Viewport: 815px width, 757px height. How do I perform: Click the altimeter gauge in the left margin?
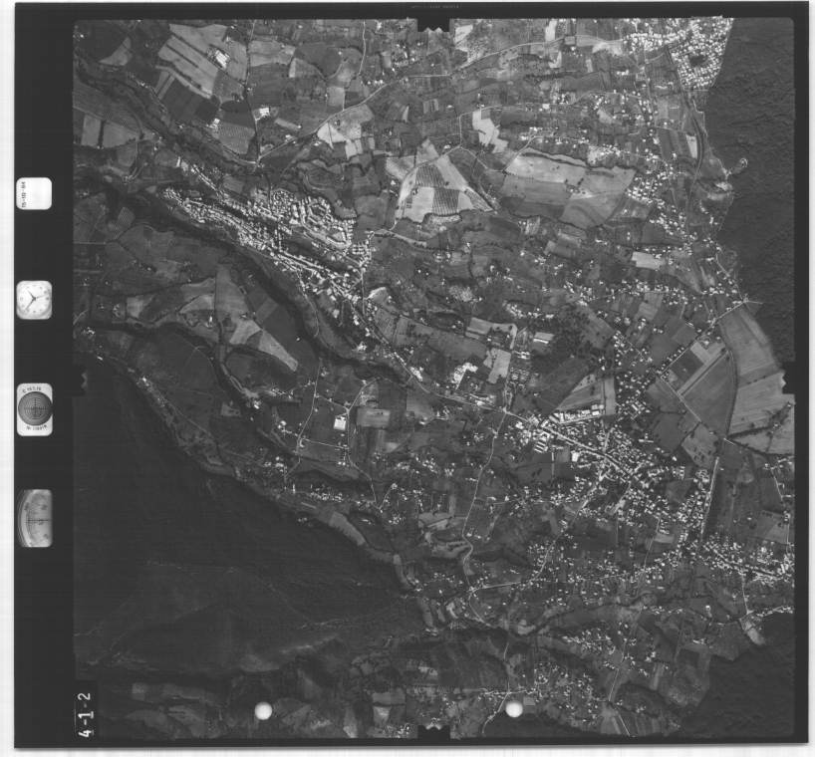coord(34,517)
